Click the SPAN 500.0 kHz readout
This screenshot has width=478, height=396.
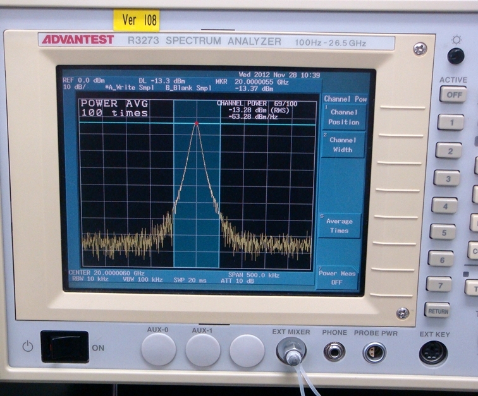click(254, 275)
